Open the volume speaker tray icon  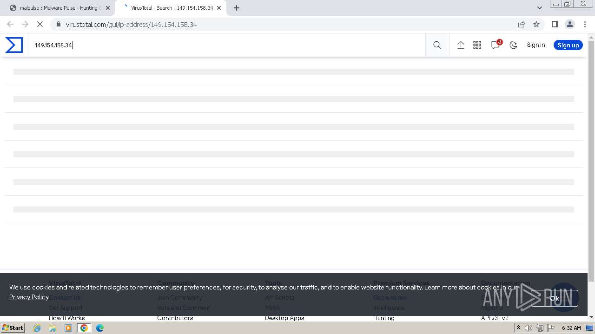[x=529, y=328]
